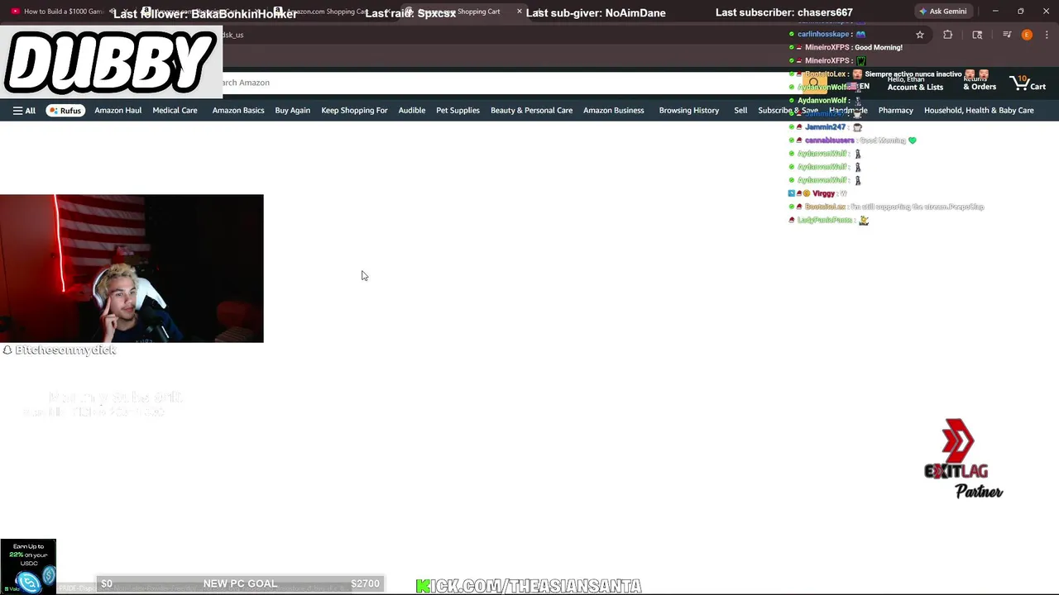Click the Sell link
The width and height of the screenshot is (1059, 595).
[x=740, y=110]
